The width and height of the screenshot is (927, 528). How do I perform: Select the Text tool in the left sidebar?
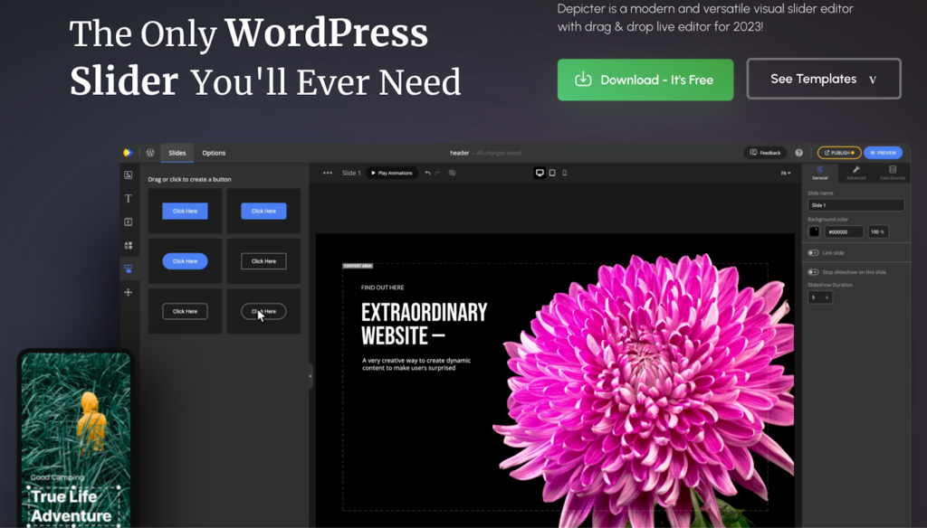pyautogui.click(x=129, y=197)
